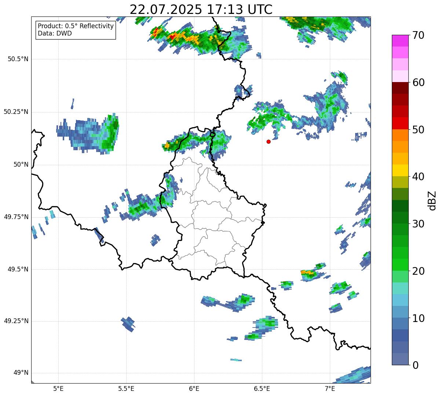Click the 'Data: DWD' text
This screenshot has width=441, height=396.
click(x=55, y=33)
